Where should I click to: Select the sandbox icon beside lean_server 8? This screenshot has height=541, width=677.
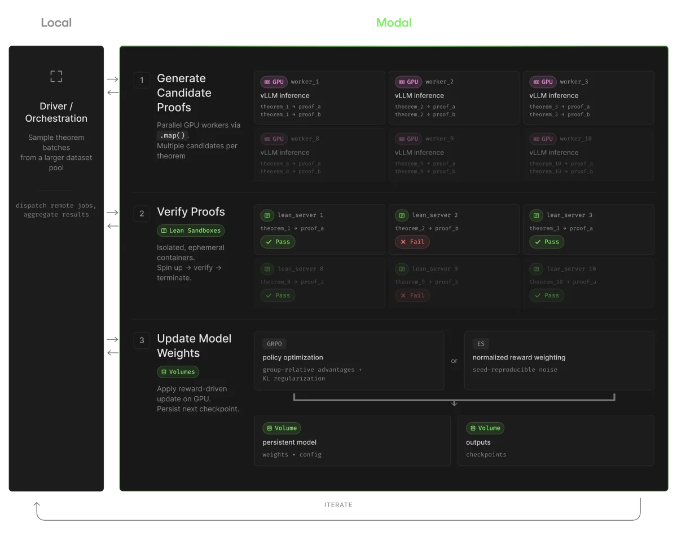(x=267, y=269)
